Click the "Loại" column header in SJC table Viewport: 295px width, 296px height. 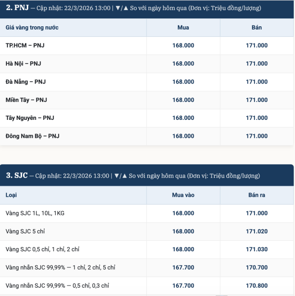(12, 195)
